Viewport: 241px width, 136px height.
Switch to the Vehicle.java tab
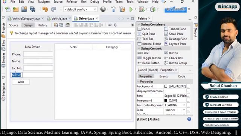59,19
